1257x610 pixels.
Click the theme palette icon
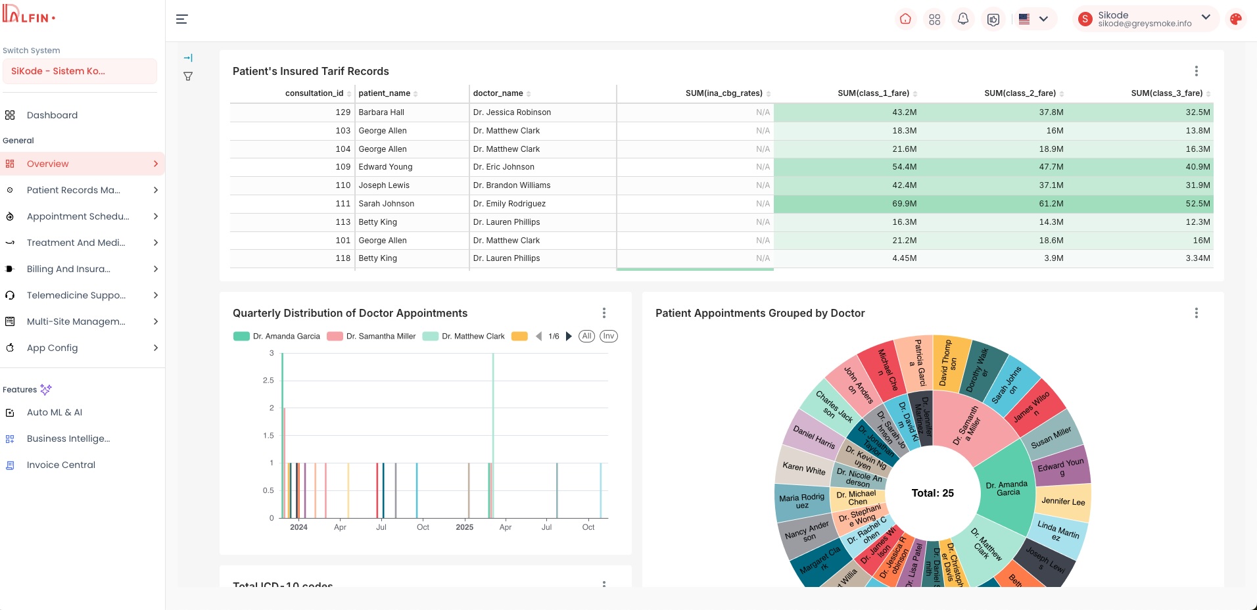[1236, 19]
